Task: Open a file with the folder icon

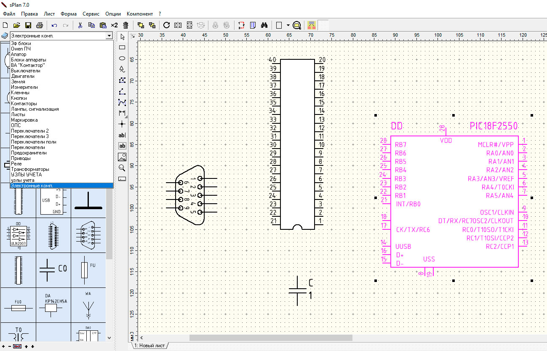Action: [x=17, y=25]
